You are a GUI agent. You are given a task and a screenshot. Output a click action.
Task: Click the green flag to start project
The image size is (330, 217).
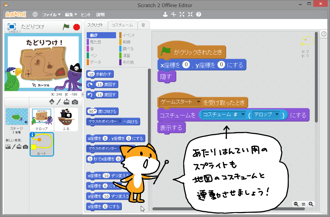[66, 27]
